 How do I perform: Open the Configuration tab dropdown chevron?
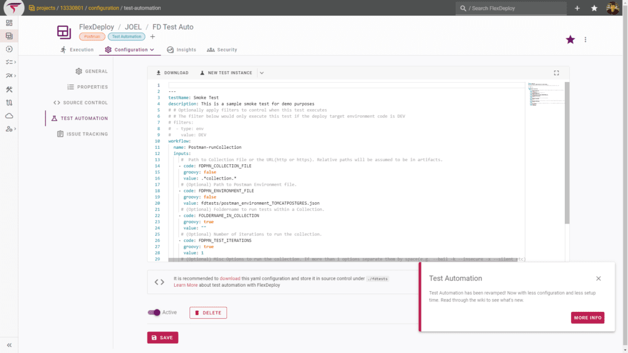152,50
